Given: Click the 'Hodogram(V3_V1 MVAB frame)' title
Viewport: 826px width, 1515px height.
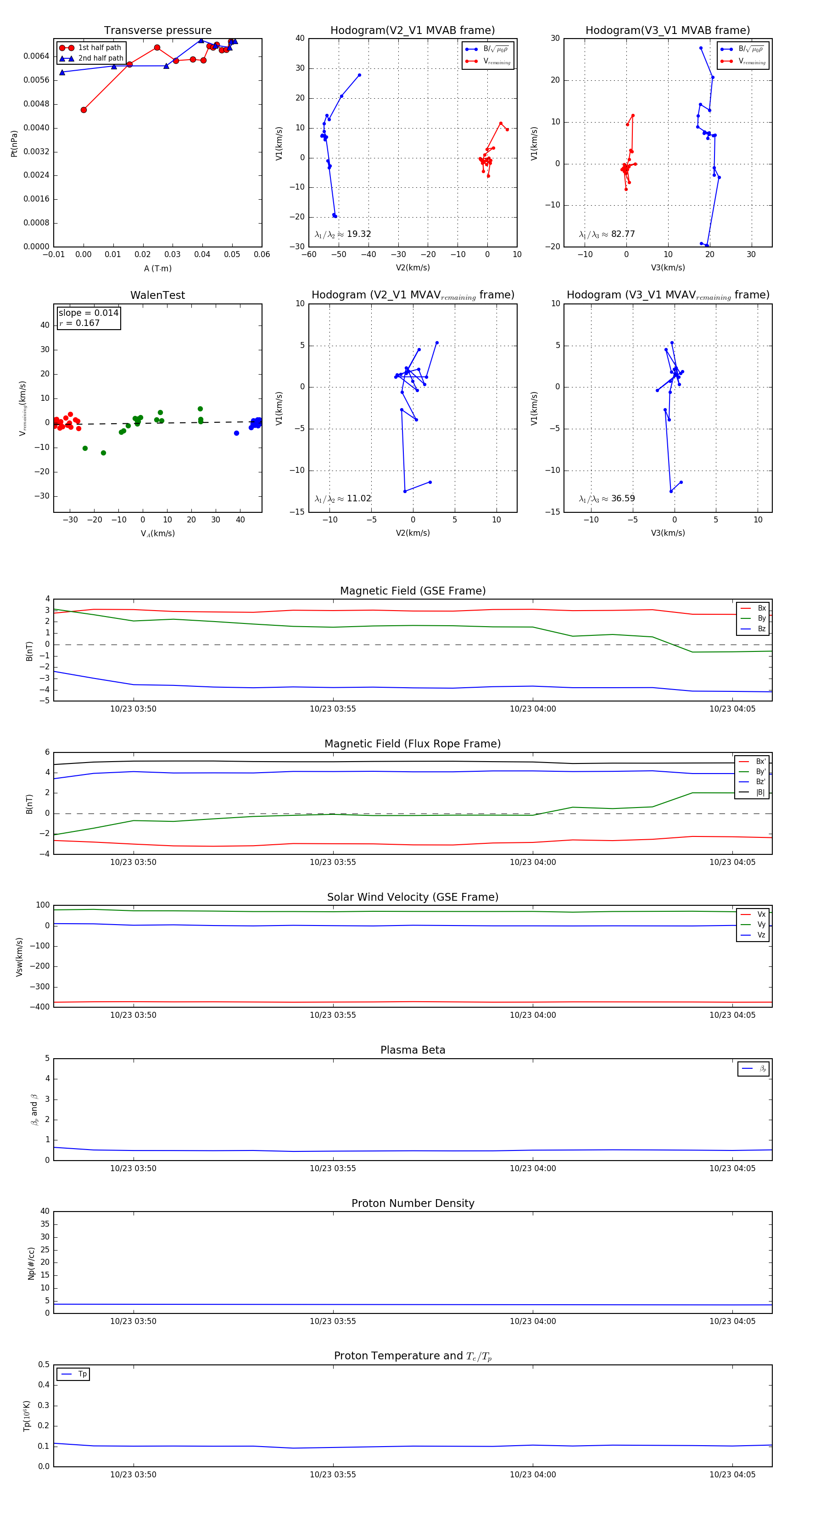Looking at the screenshot, I should pos(668,30).
